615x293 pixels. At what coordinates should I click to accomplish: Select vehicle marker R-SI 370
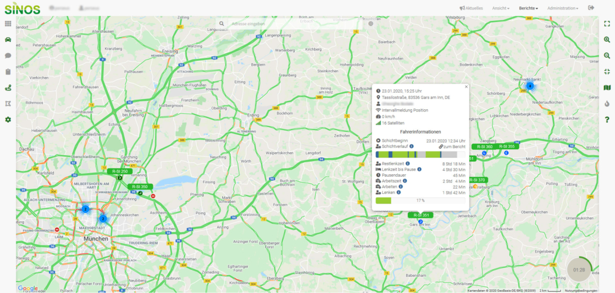(x=478, y=180)
